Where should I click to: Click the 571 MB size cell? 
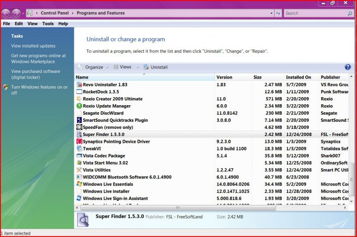point(274,99)
